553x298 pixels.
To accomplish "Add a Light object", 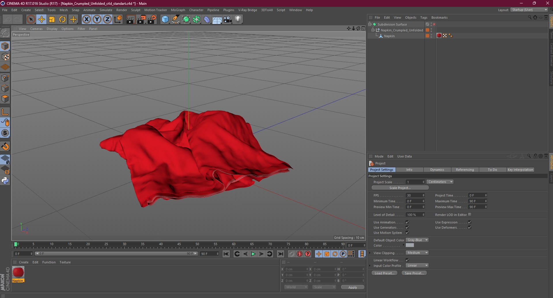I will click(238, 19).
